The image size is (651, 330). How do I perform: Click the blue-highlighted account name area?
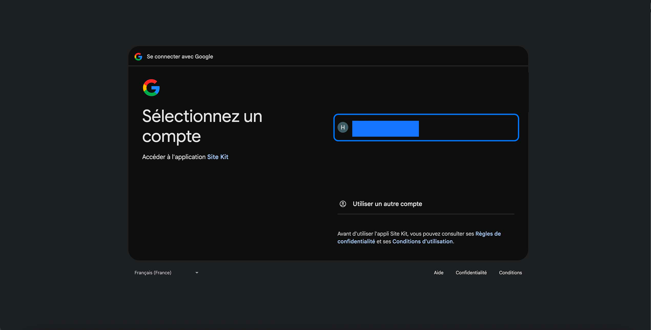tap(385, 128)
